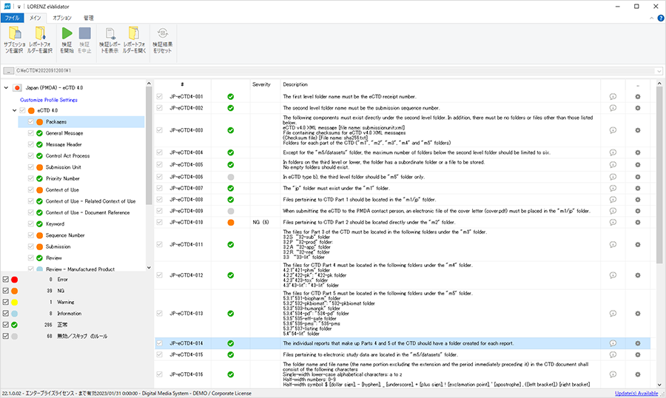Switch to the メイン ribbon tab
666x398 pixels.
(36, 18)
